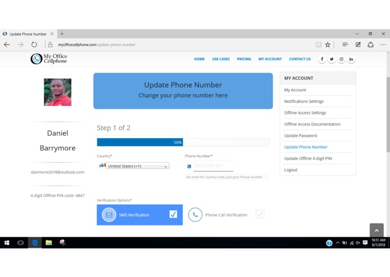
Task: Open PRICING navigation item
Action: [x=244, y=59]
